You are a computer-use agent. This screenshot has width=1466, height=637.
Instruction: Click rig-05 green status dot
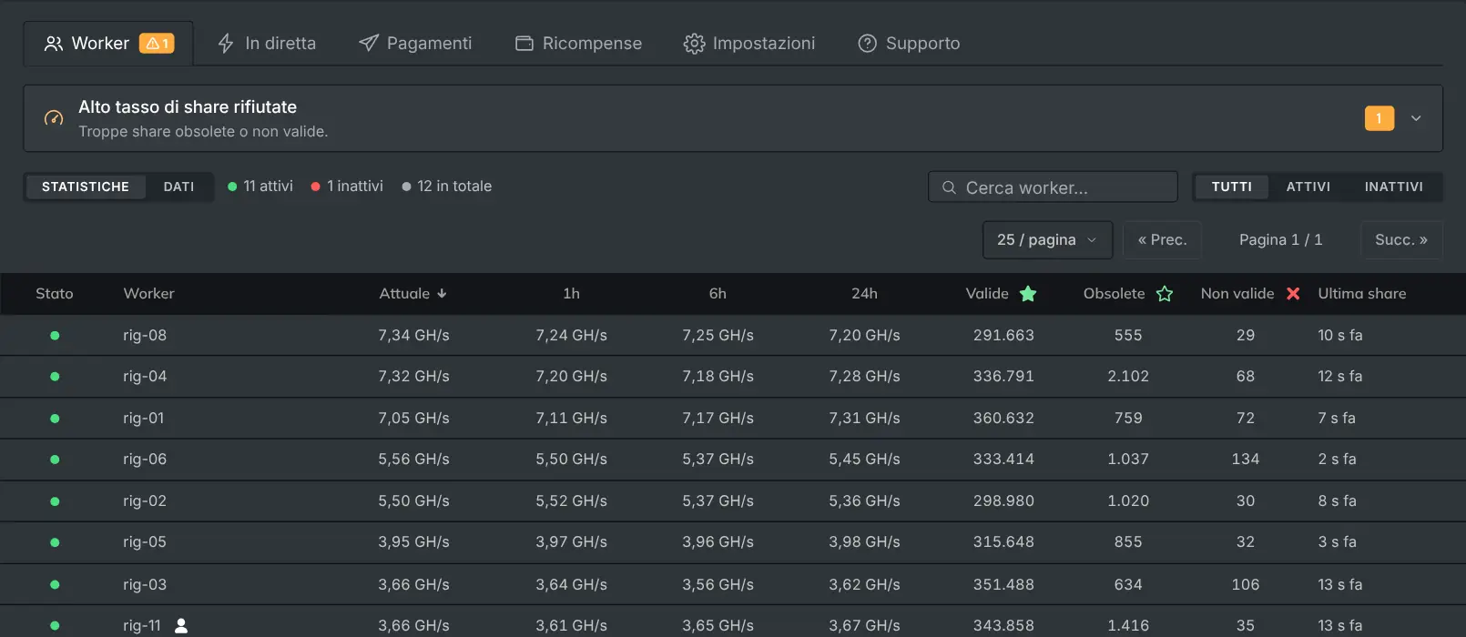55,542
